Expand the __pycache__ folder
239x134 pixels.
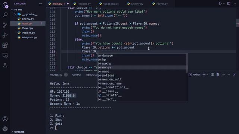[28, 14]
